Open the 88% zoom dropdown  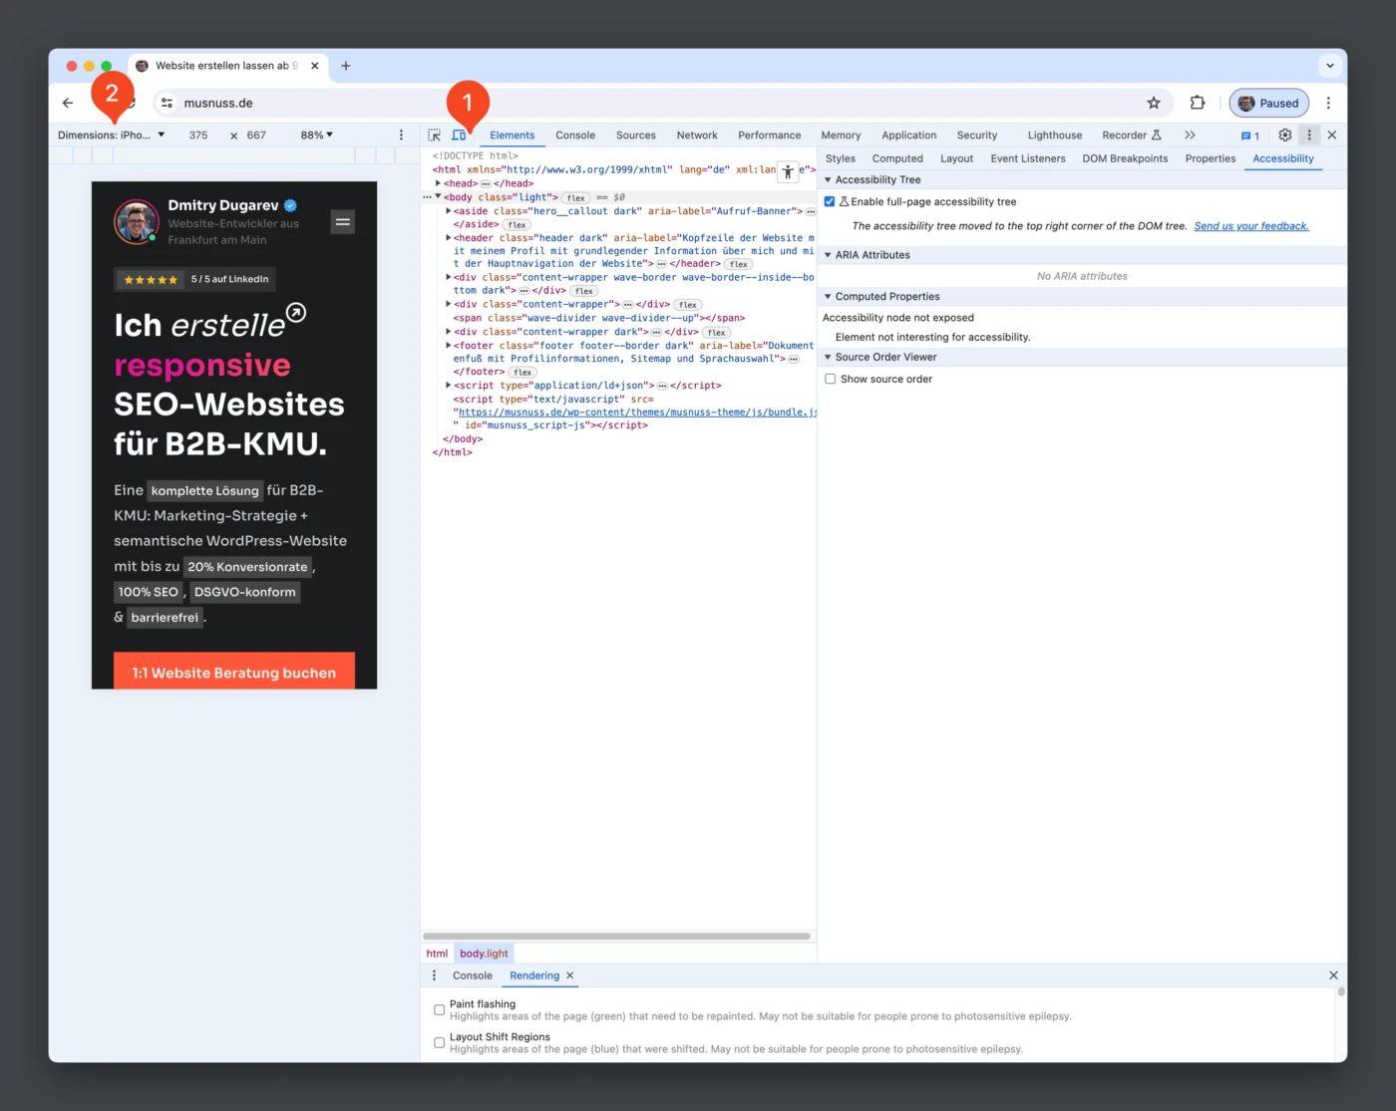(x=317, y=136)
